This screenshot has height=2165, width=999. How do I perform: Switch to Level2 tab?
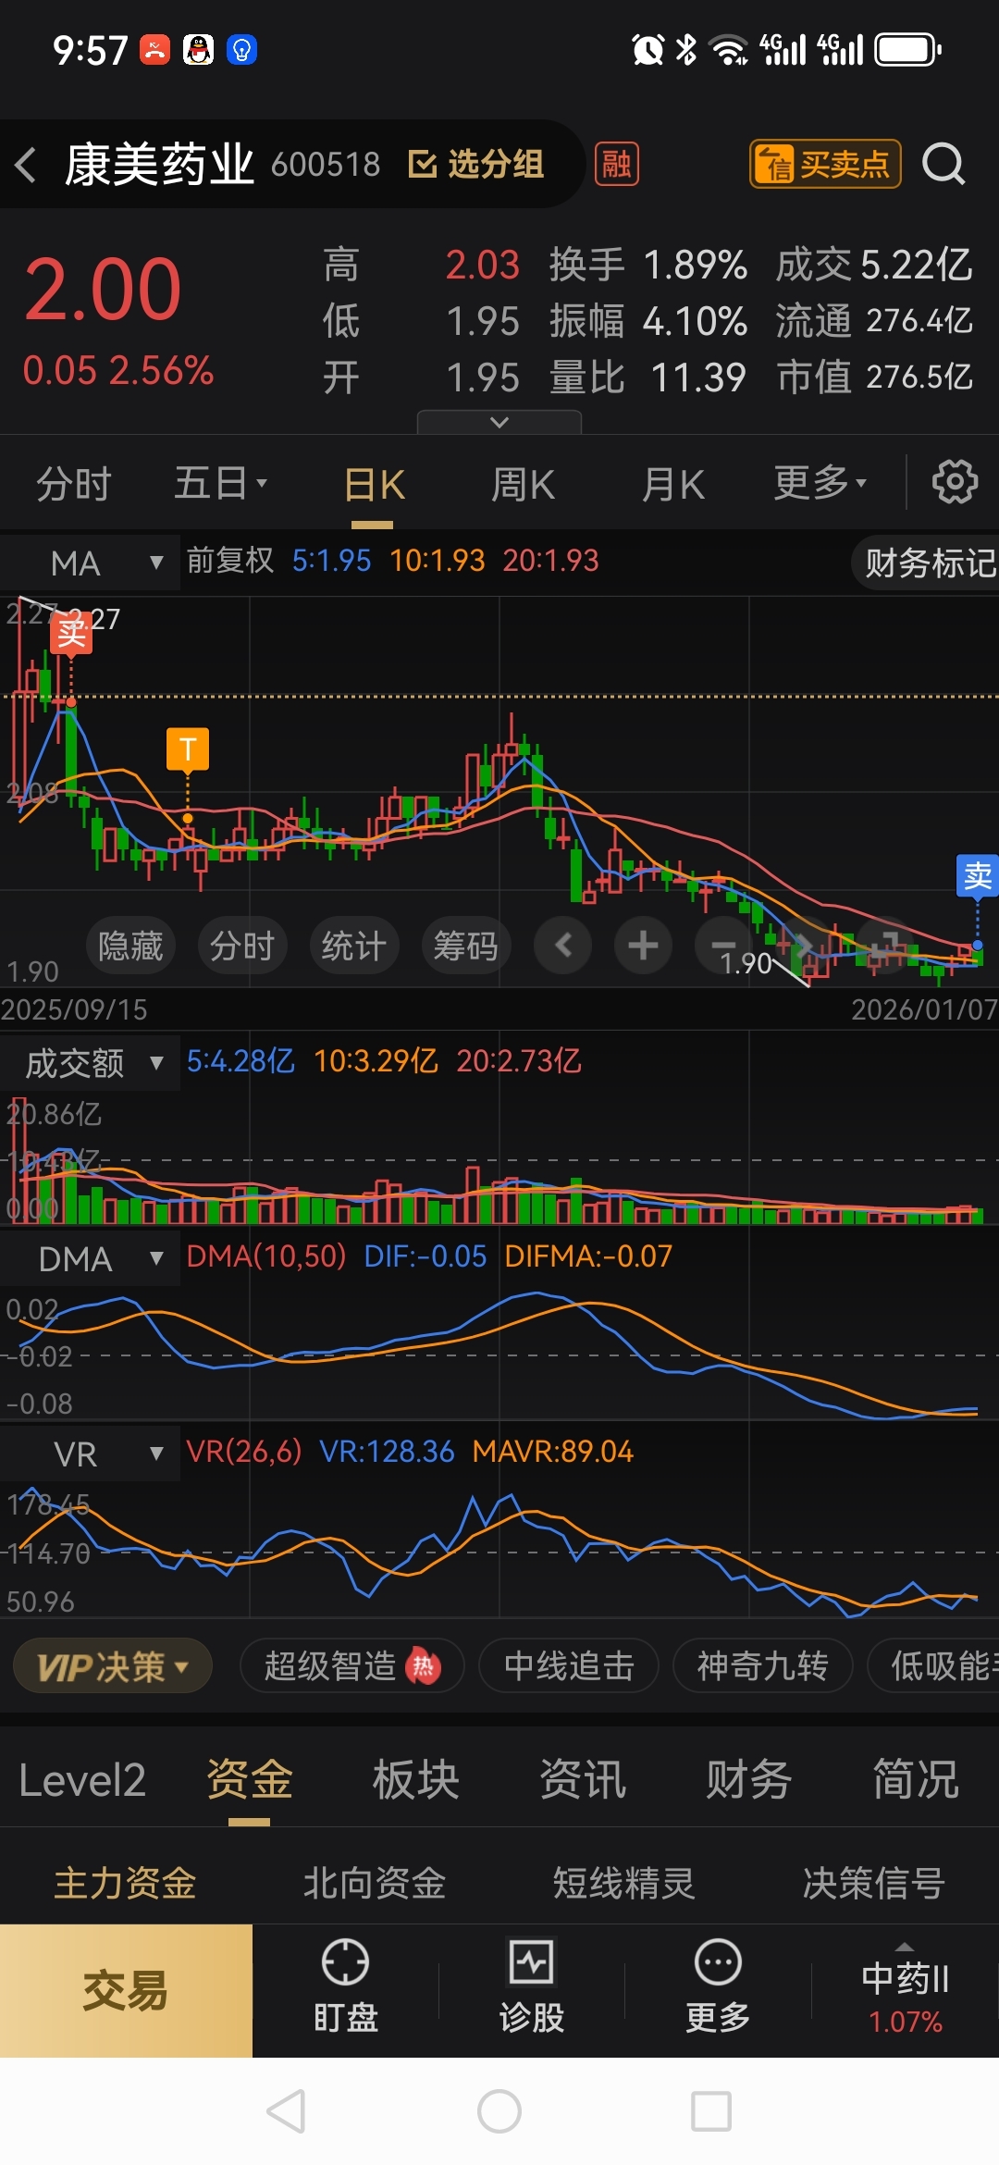tap(82, 1780)
